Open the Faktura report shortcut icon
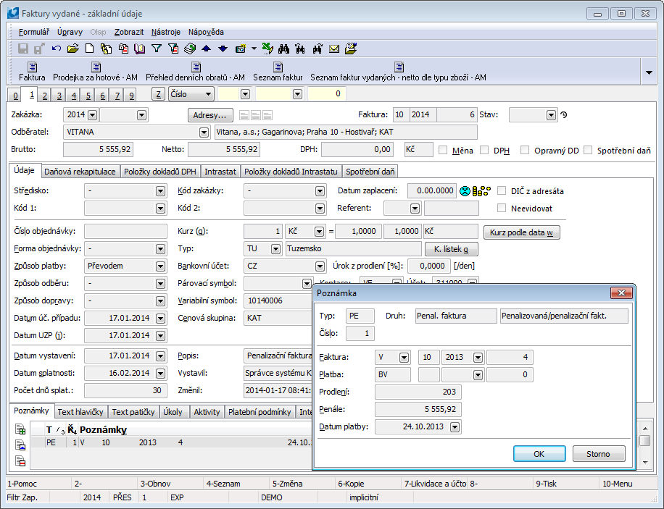Screen dimensions: 664x509 point(32,67)
